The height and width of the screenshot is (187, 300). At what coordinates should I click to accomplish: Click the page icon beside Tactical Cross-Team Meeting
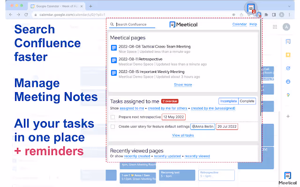(114, 48)
